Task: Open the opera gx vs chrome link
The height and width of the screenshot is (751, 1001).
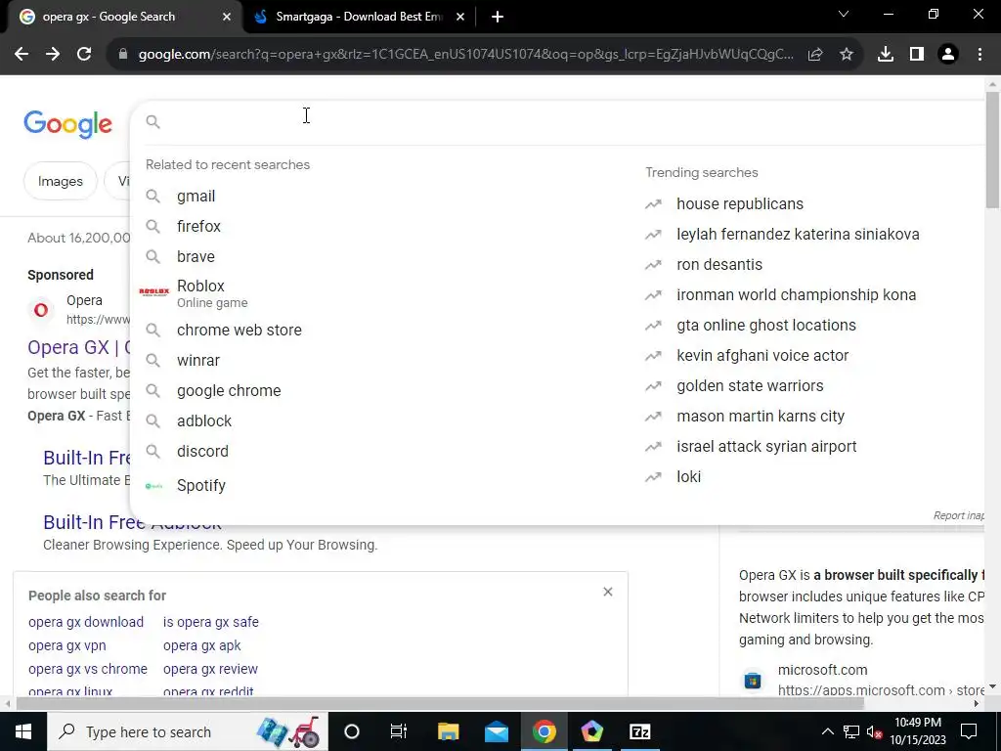Action: [88, 669]
